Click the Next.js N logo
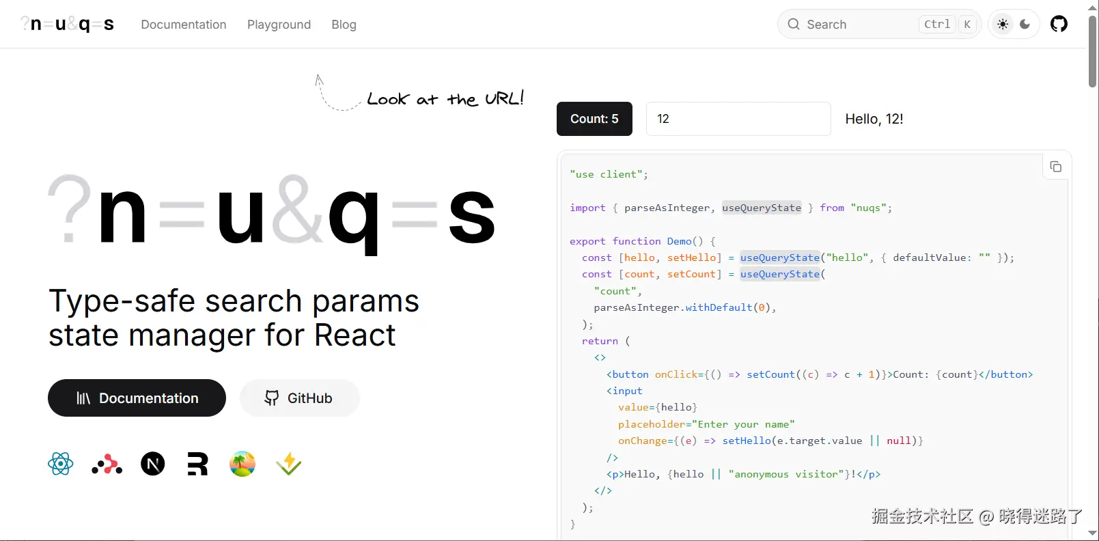This screenshot has width=1099, height=541. 153,464
